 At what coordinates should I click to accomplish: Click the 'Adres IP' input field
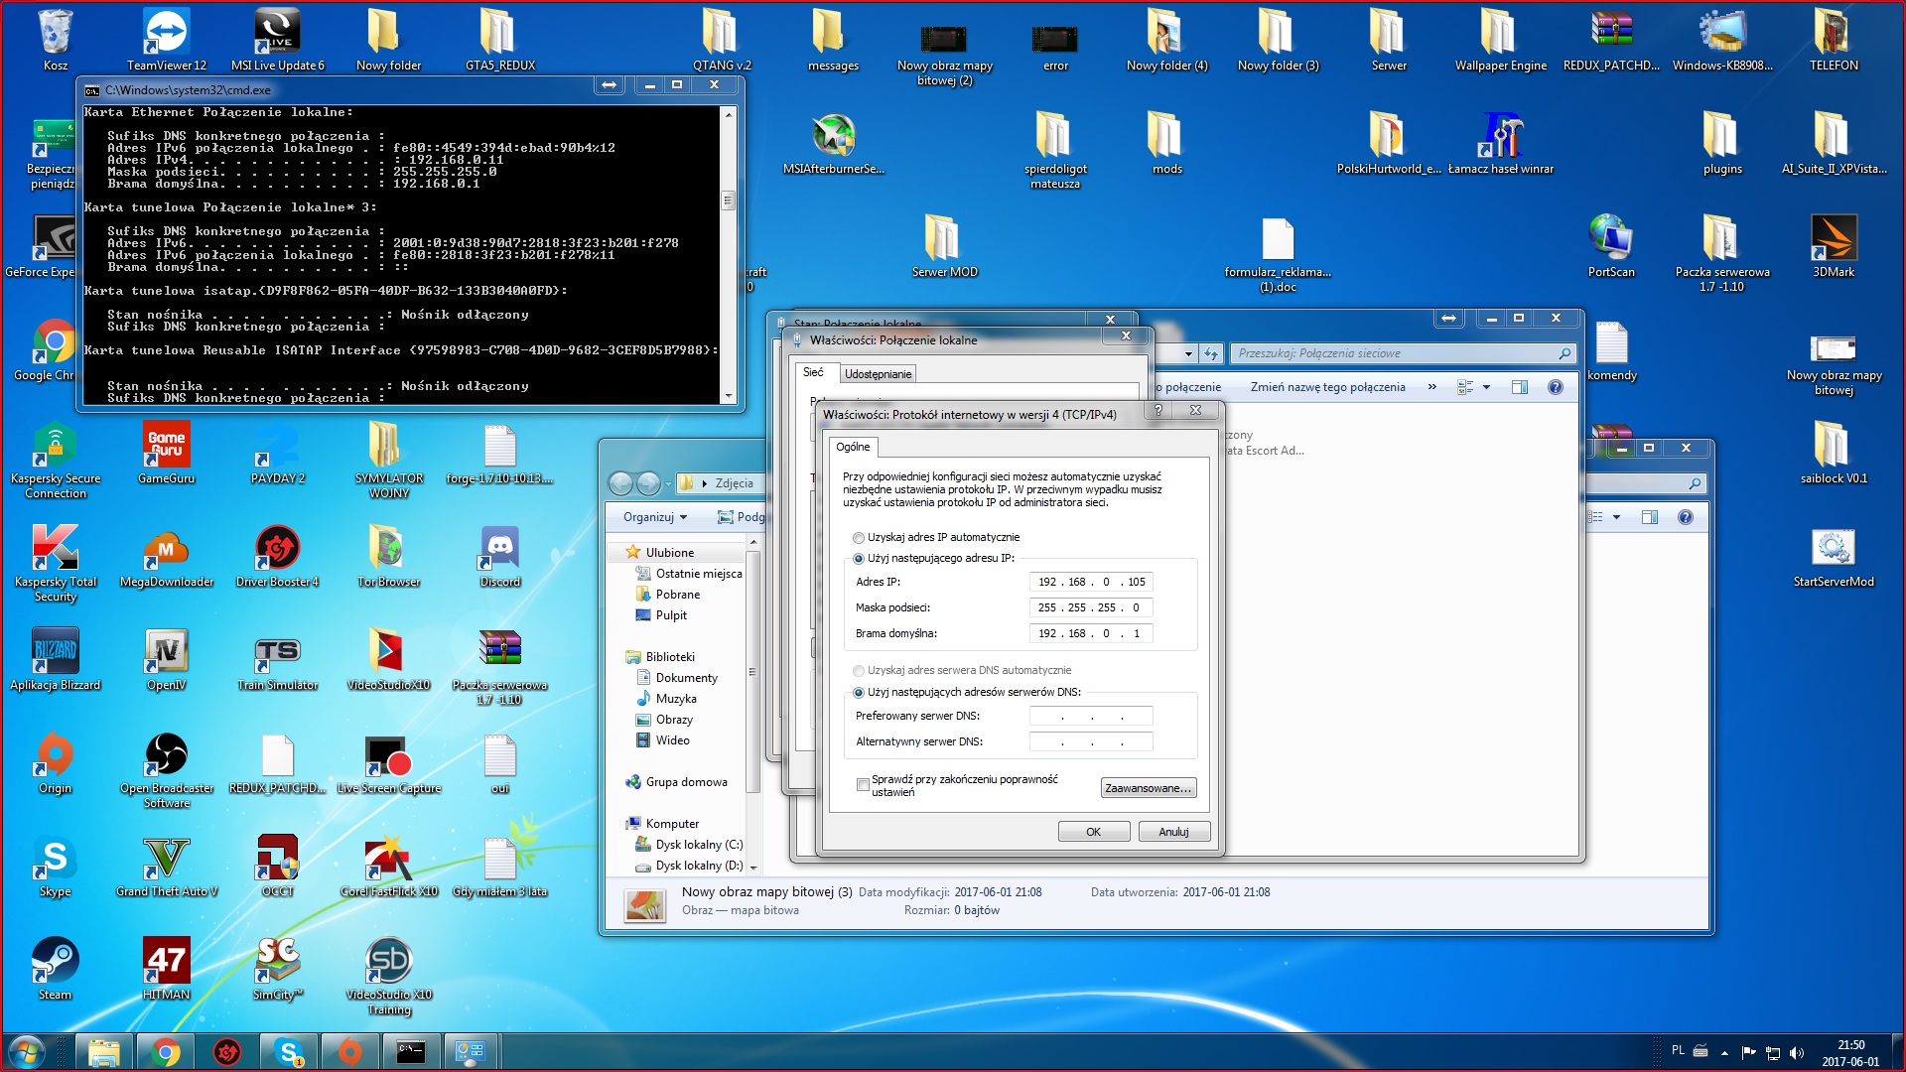point(1091,583)
